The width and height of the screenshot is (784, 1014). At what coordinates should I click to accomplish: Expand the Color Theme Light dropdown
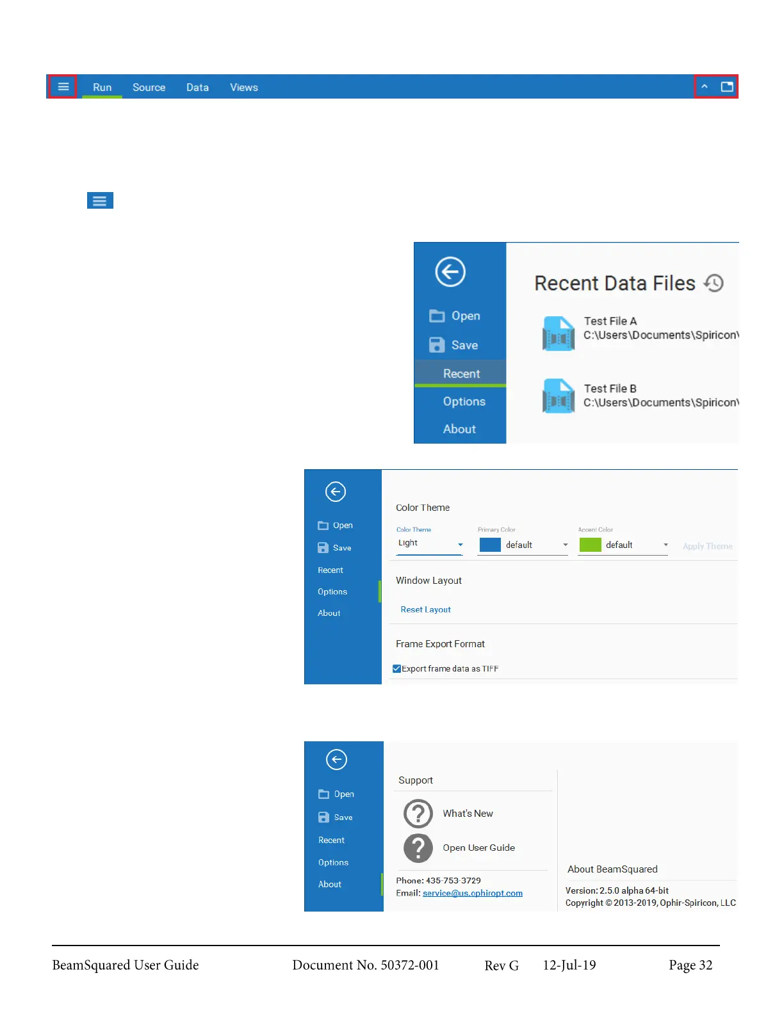pos(430,544)
